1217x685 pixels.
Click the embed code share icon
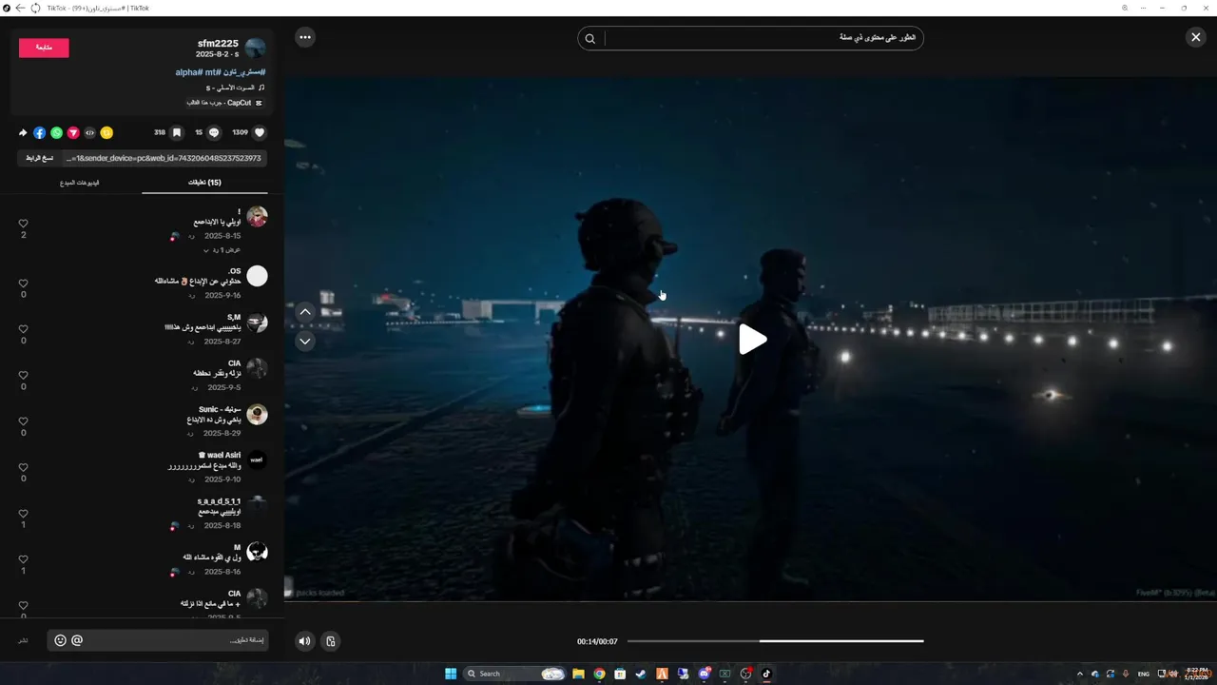[89, 133]
